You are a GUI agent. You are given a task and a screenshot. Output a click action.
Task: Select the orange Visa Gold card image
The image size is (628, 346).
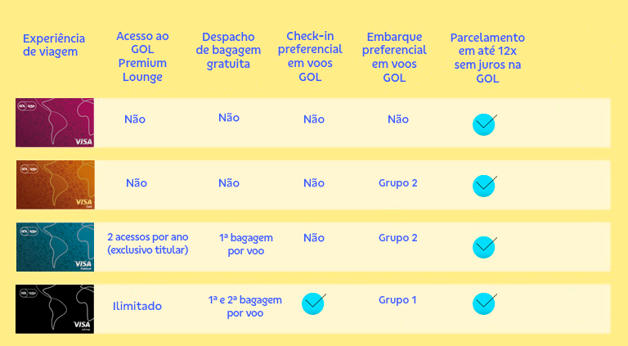coord(56,185)
